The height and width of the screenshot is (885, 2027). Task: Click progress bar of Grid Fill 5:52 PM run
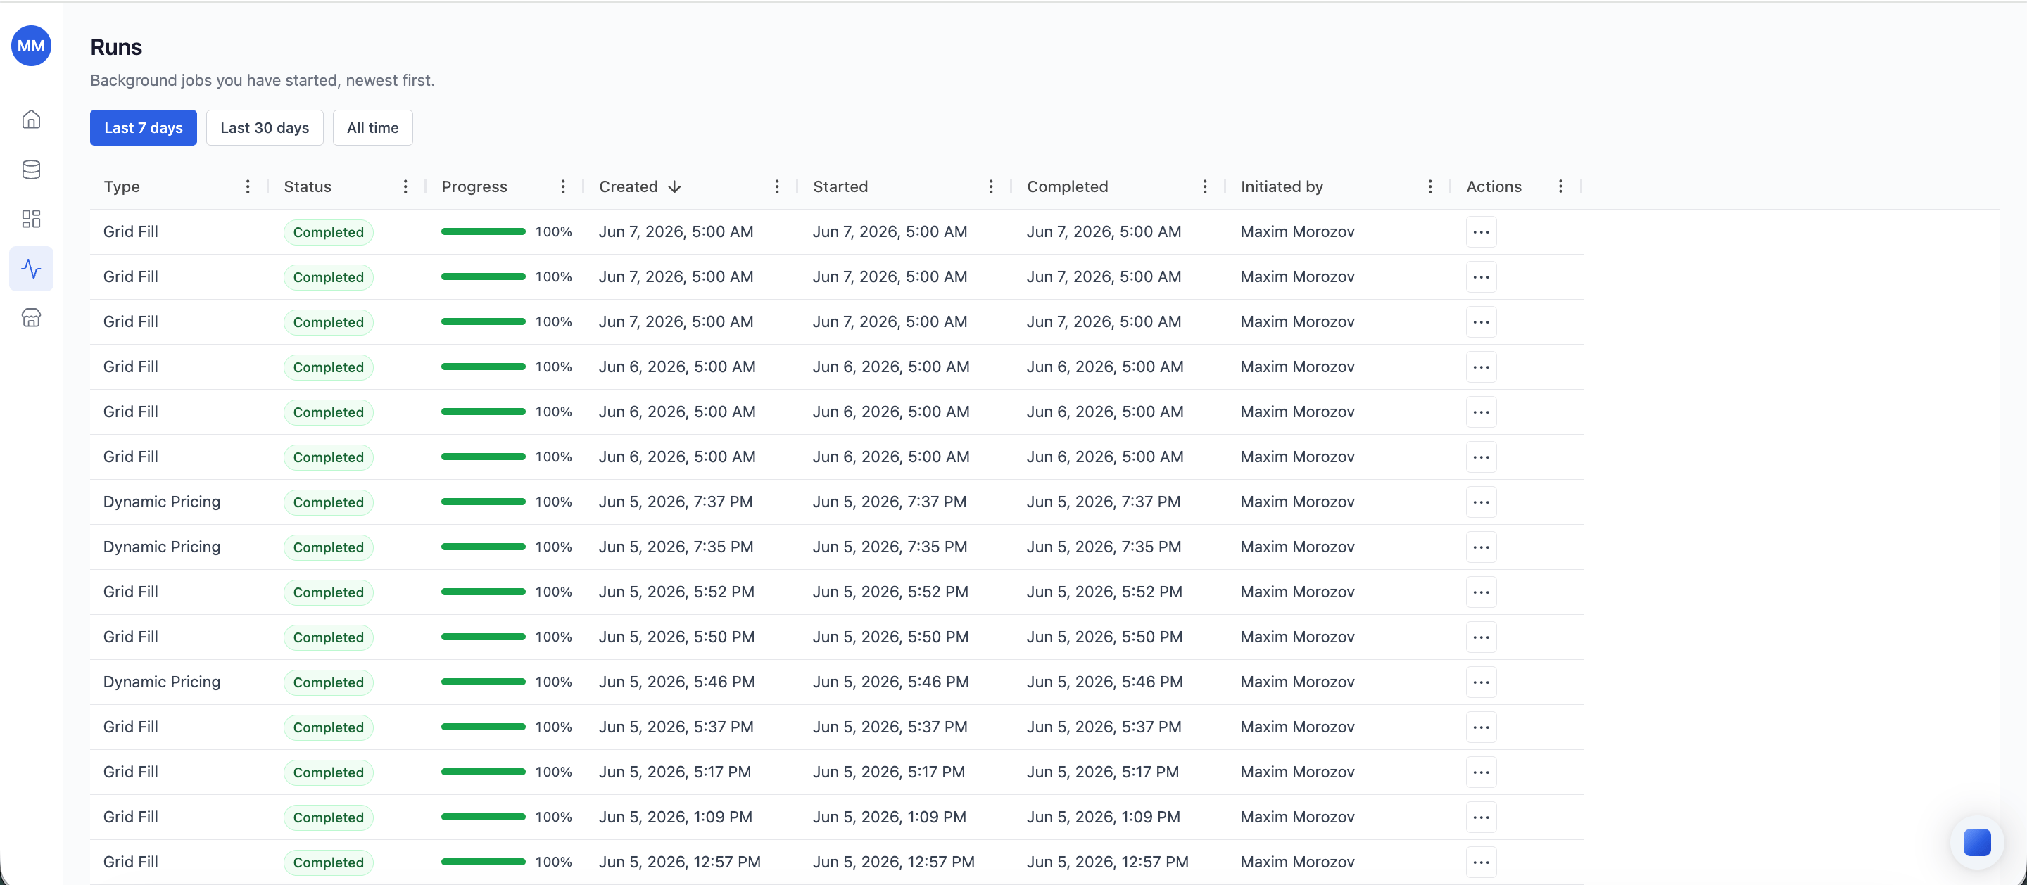tap(483, 592)
